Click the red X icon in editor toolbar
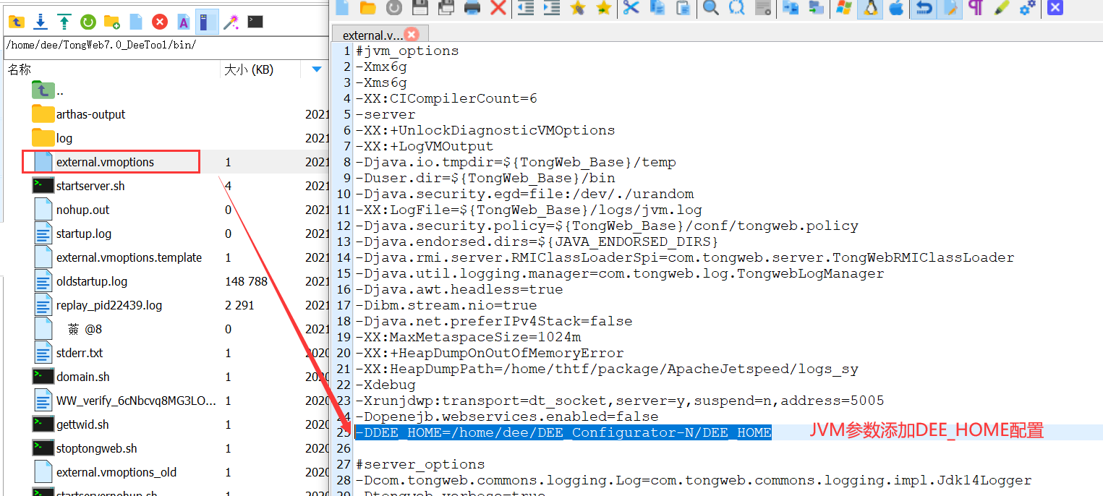The height and width of the screenshot is (496, 1103). (498, 7)
